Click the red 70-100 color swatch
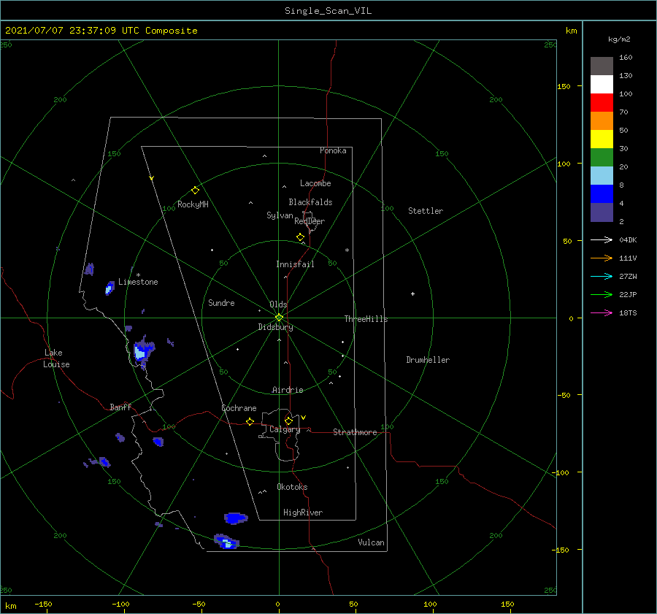The image size is (657, 614). pos(602,103)
